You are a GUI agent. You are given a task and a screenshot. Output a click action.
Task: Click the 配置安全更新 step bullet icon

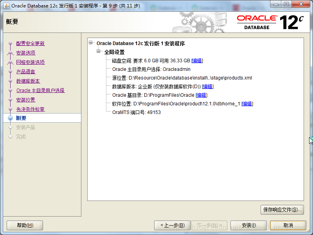11,43
